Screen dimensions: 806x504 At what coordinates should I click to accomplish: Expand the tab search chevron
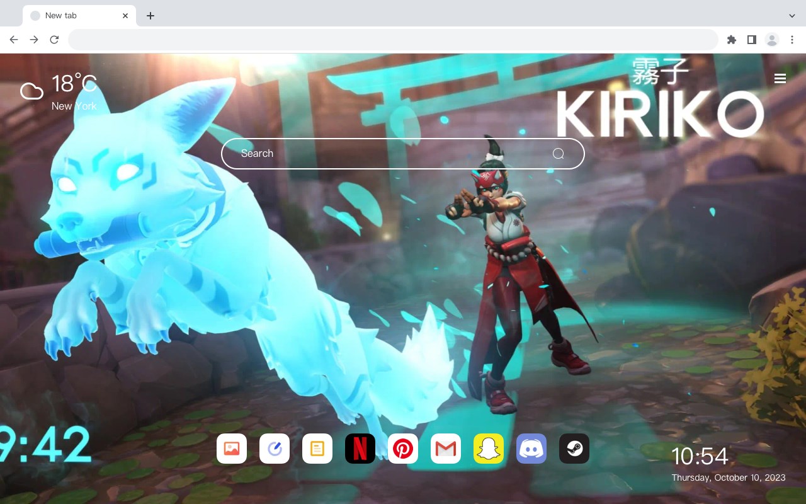[792, 16]
